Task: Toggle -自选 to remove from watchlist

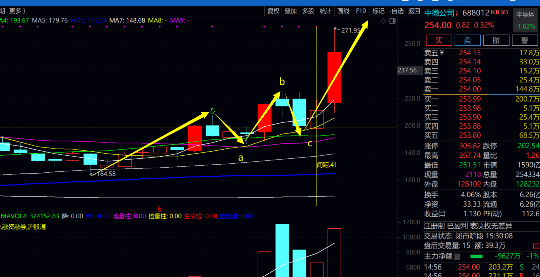Action: [396, 11]
